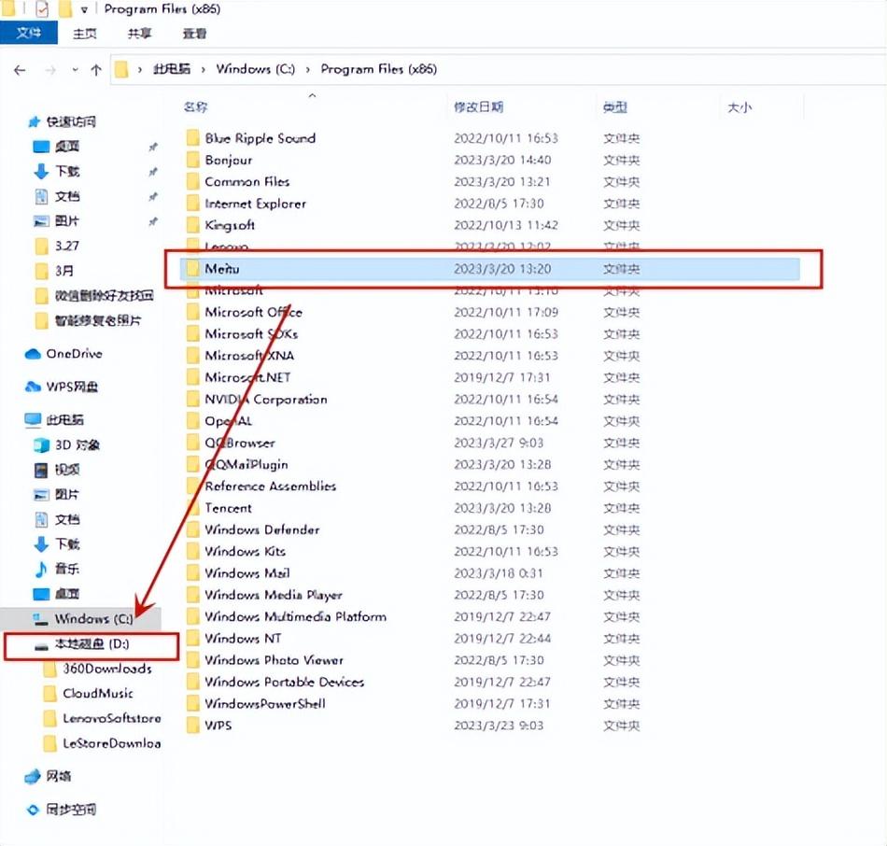This screenshot has width=887, height=846.
Task: Go back with the left arrow button
Action: click(x=20, y=70)
